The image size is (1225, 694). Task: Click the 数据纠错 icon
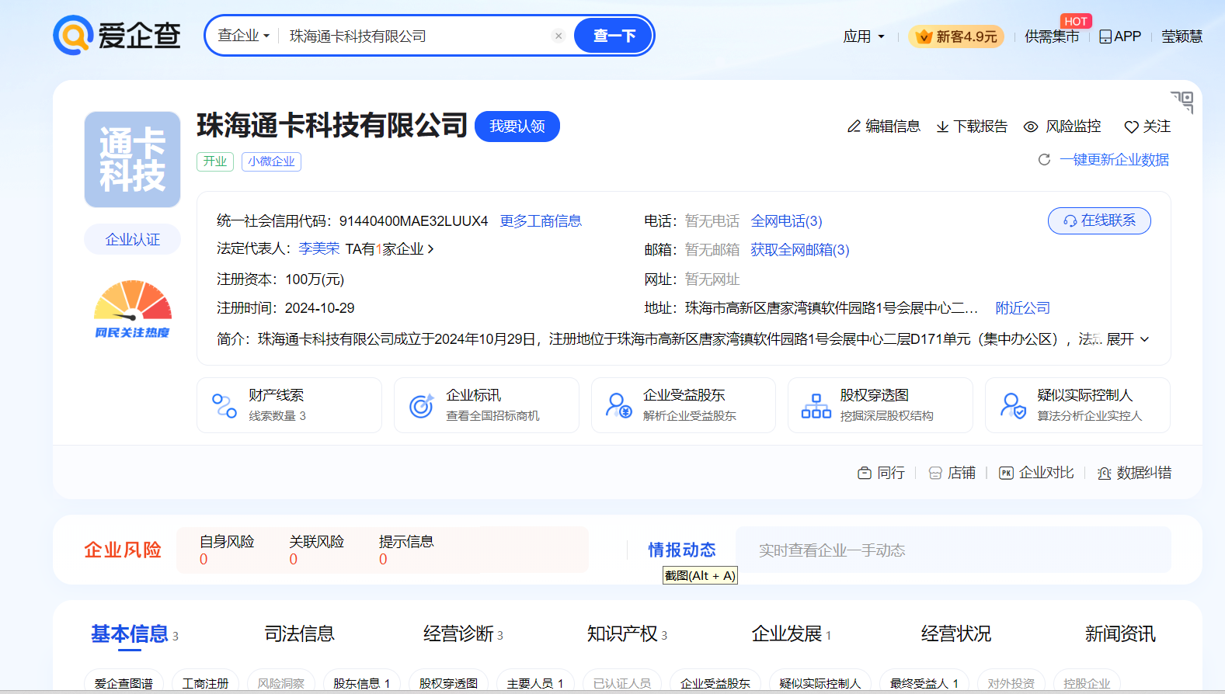click(1104, 473)
